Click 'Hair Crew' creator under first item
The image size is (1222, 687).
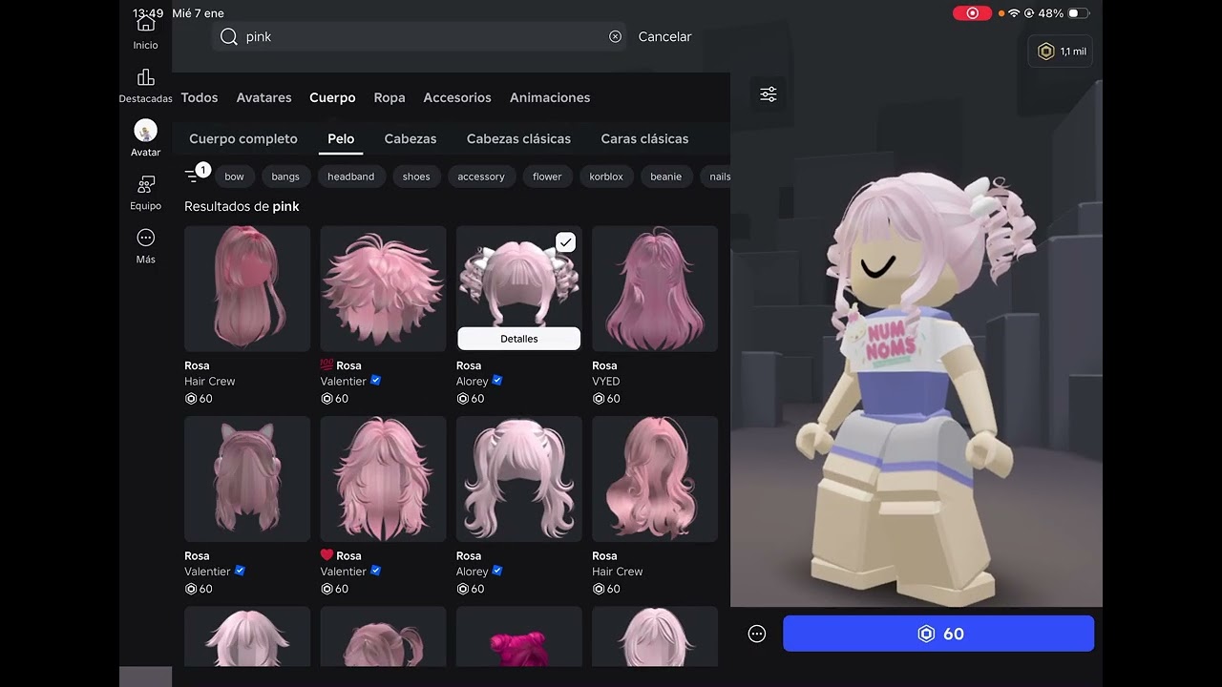[x=209, y=381]
